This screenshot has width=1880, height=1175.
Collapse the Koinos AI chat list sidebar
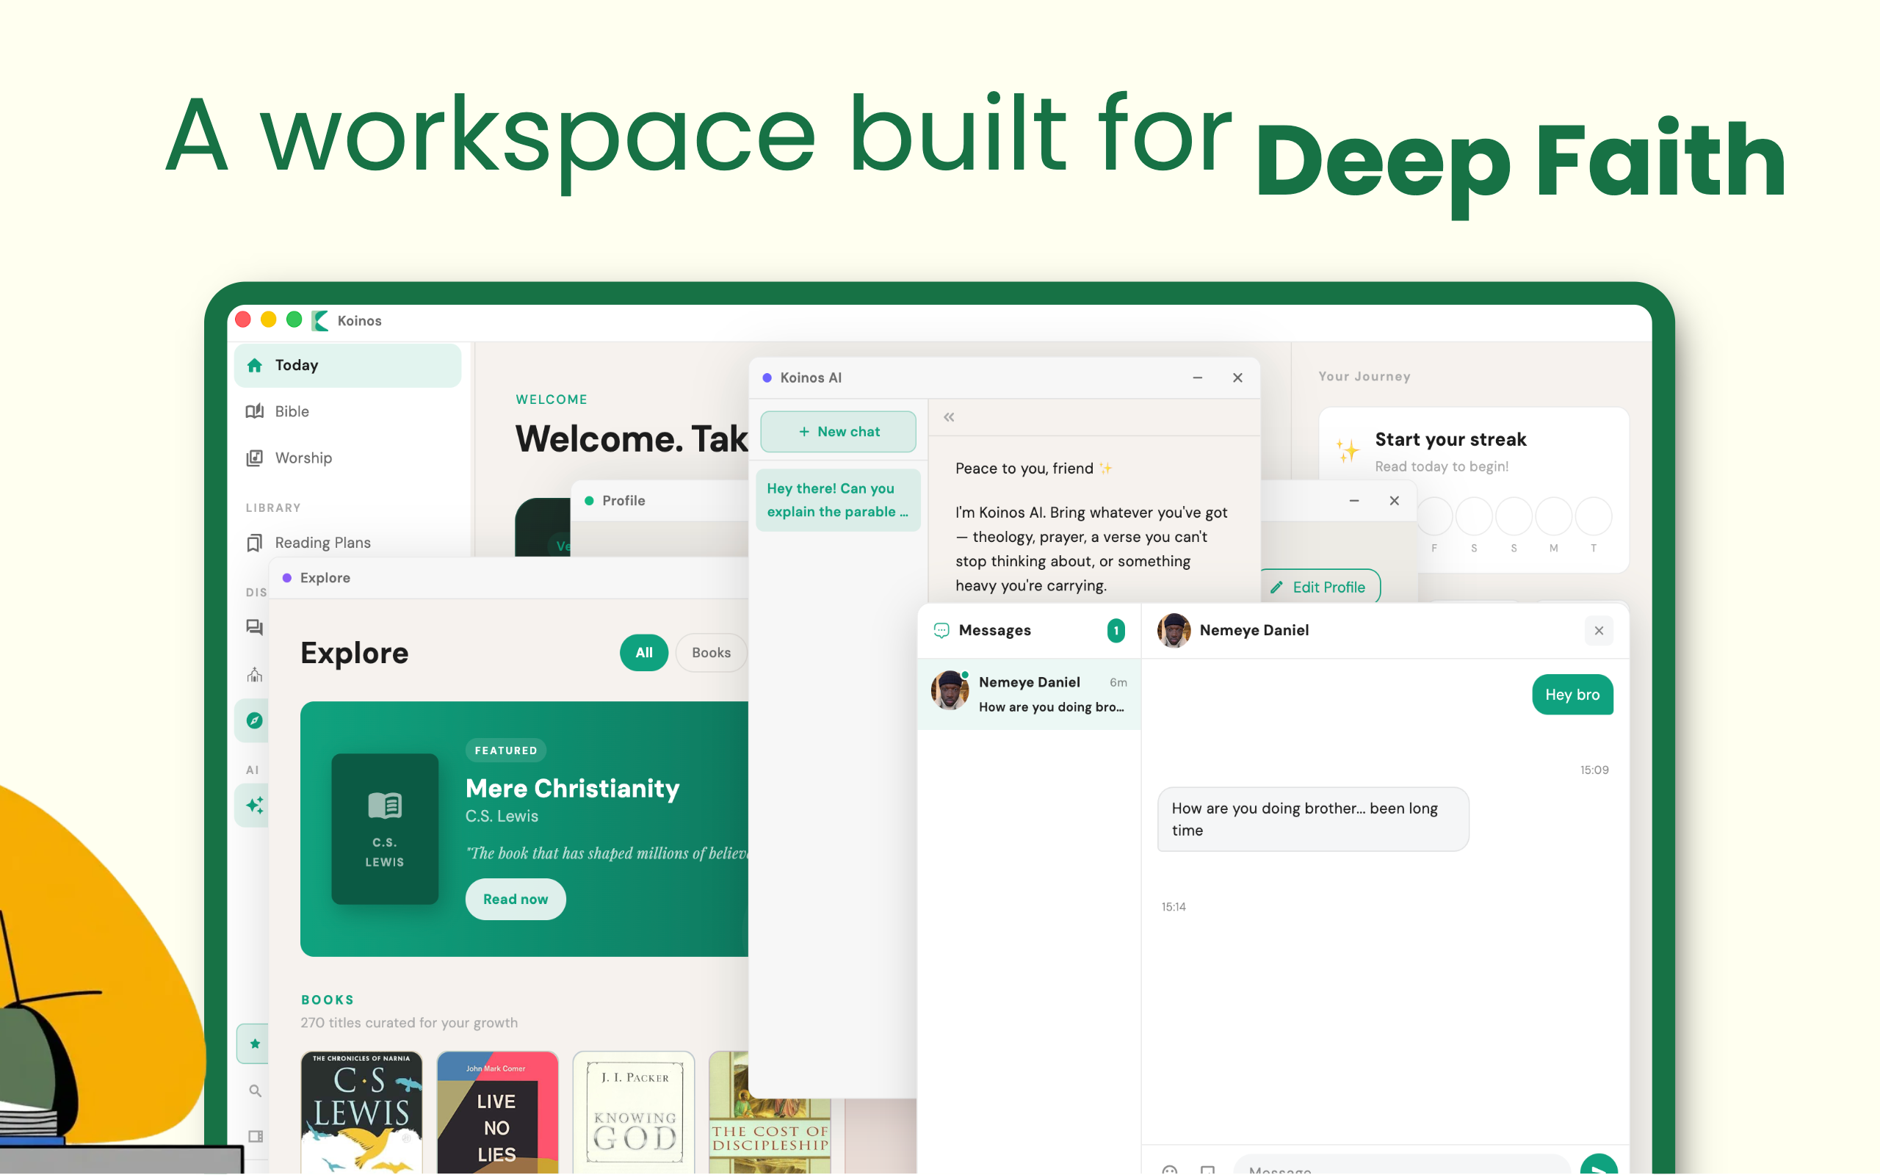[x=949, y=417]
